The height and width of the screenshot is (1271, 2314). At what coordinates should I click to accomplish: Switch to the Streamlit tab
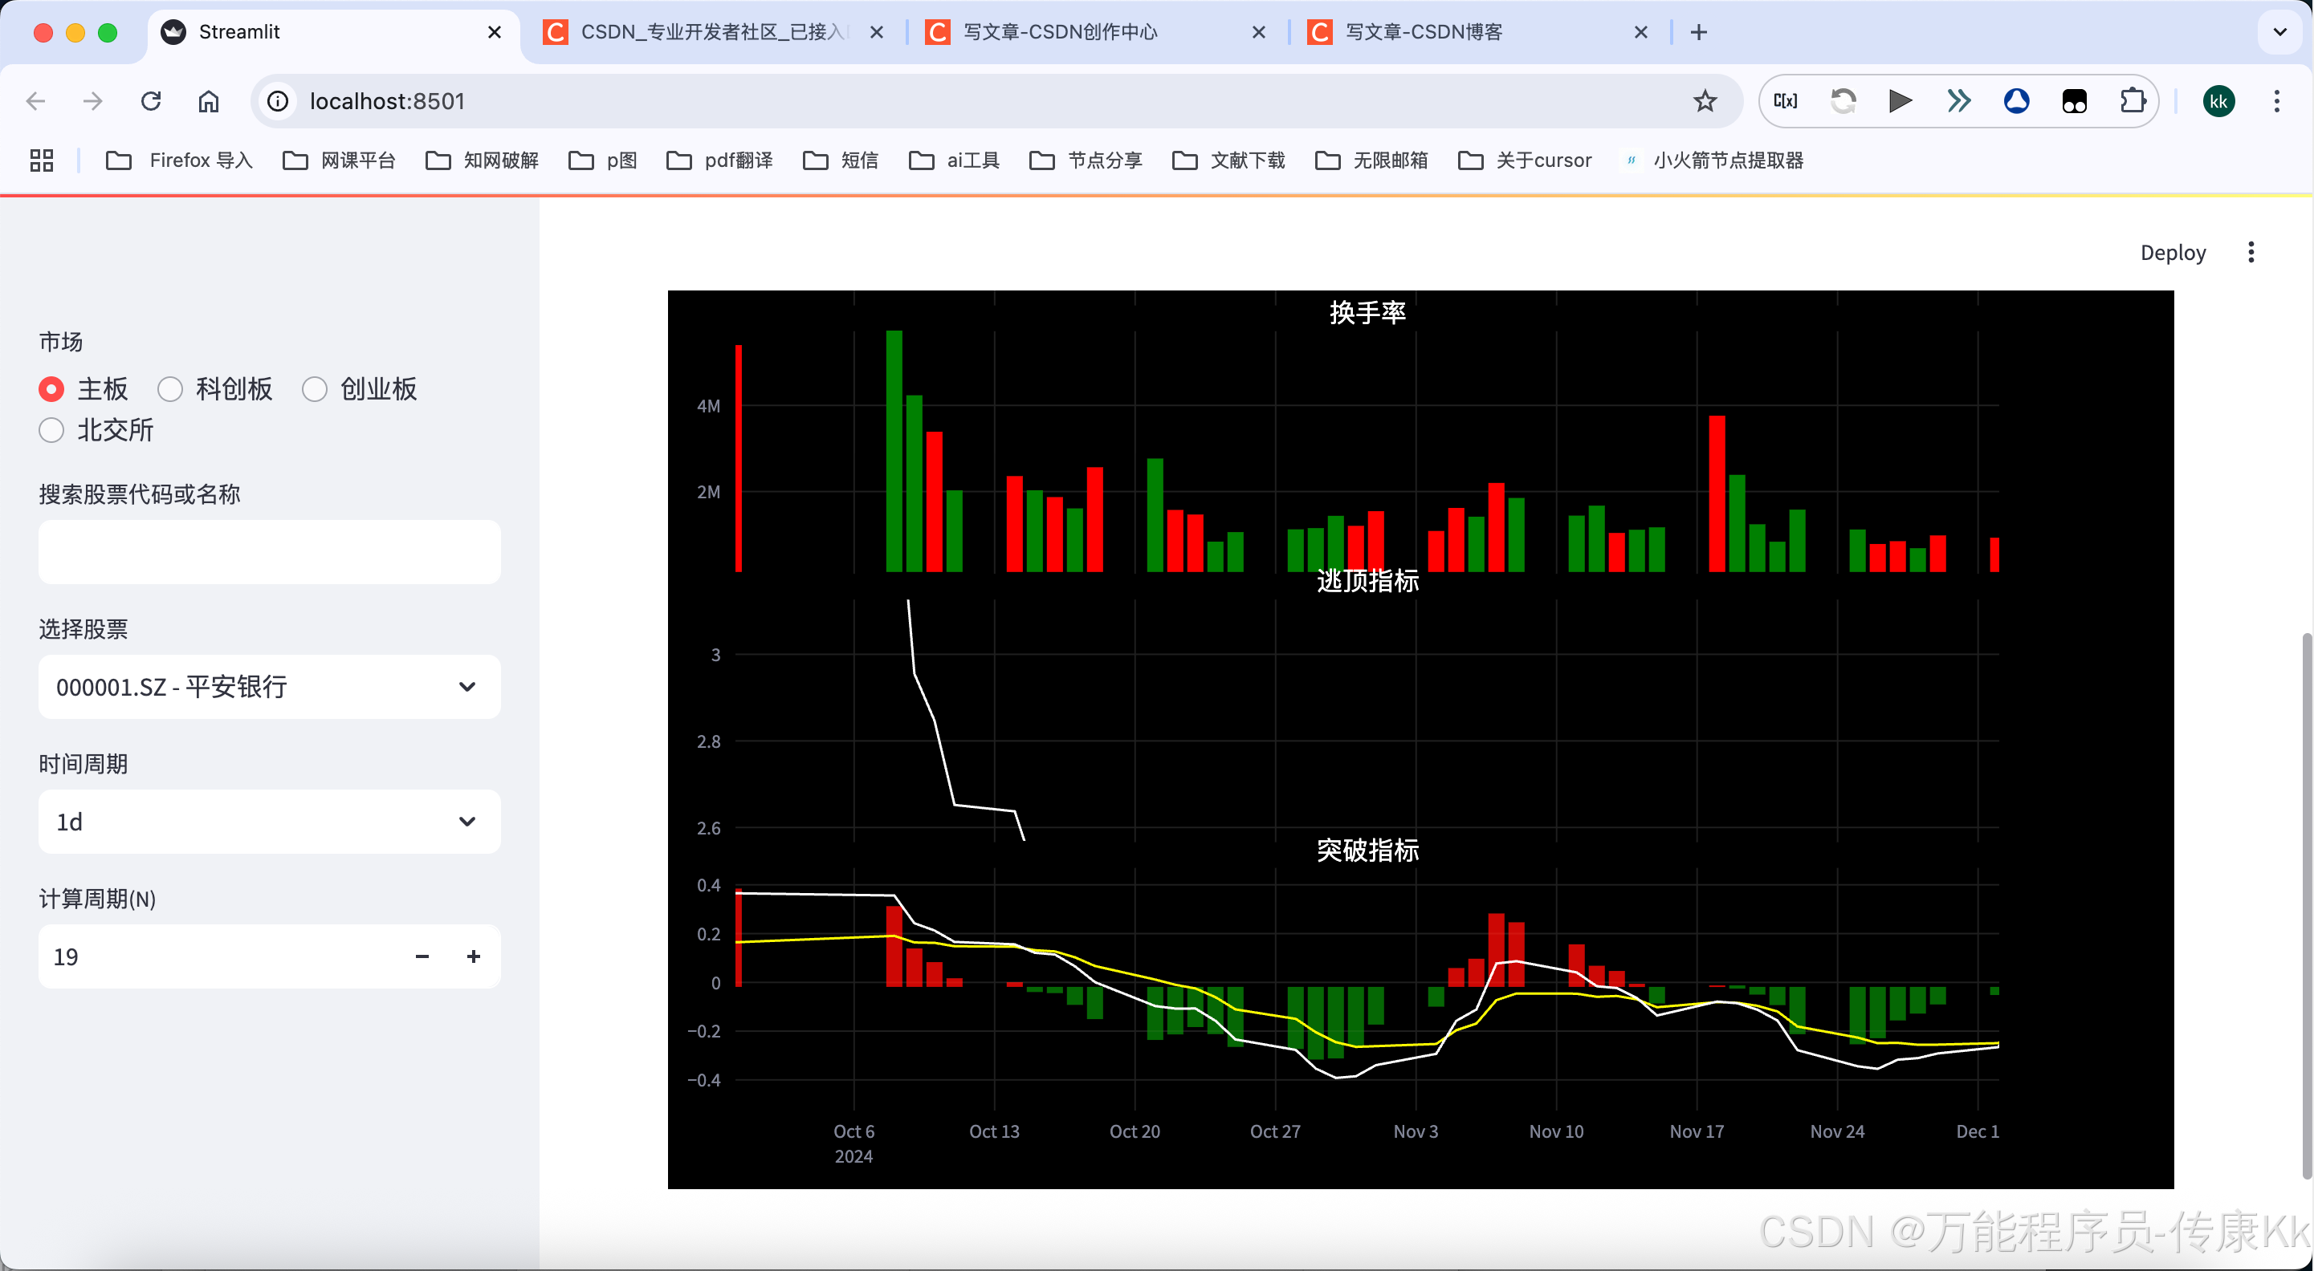332,32
